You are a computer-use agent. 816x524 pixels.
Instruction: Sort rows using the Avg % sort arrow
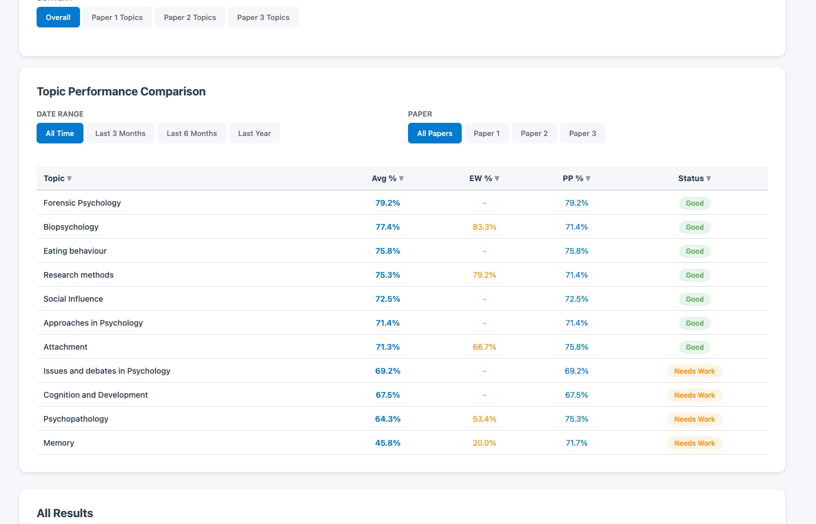coord(401,178)
